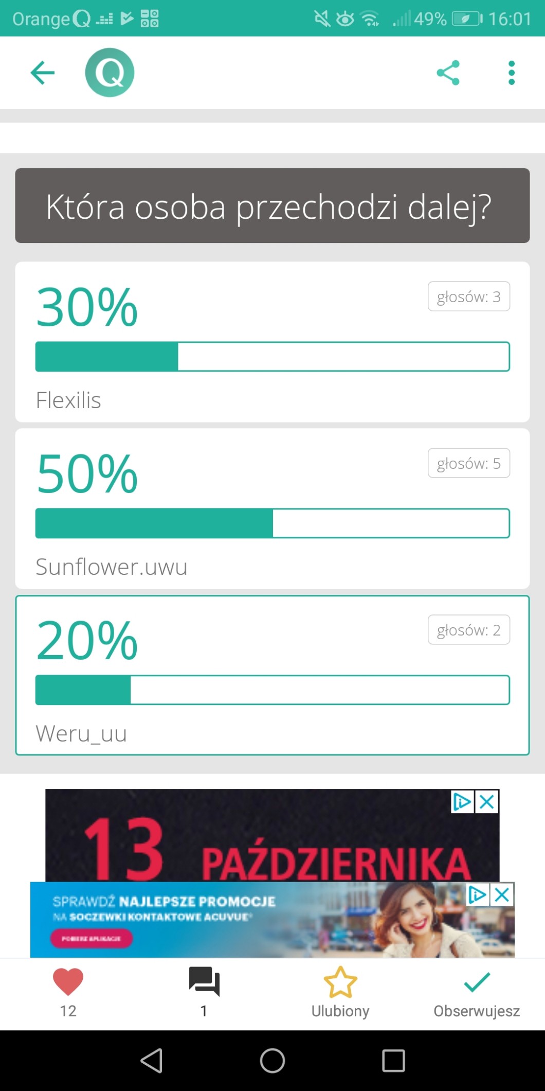Click the 'głosów: 3' vote count badge
The image size is (545, 1091).
click(468, 296)
